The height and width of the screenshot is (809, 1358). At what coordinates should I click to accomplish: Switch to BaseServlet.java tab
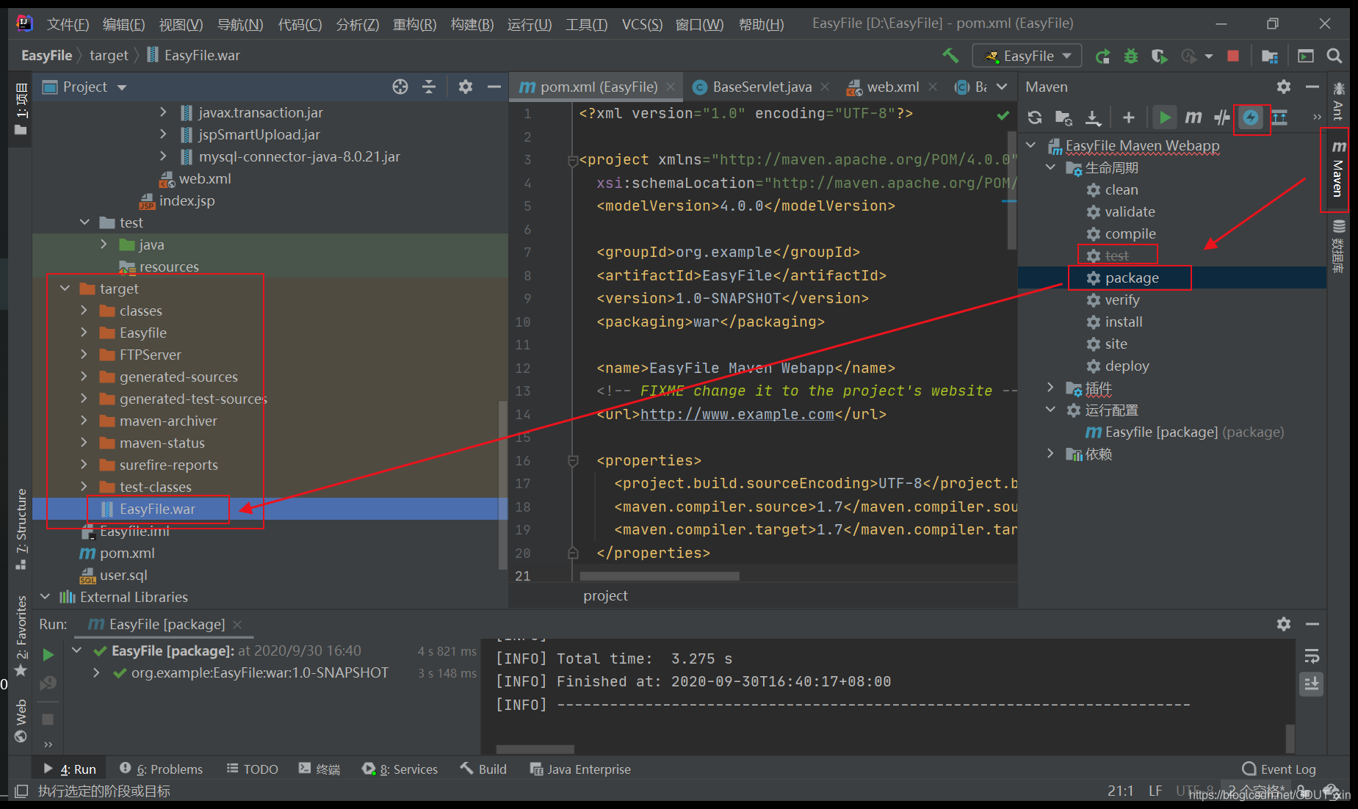[x=762, y=87]
